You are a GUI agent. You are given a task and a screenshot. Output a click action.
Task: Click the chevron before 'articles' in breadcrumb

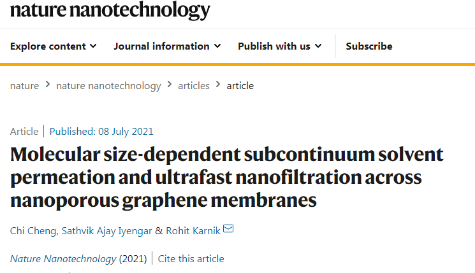(170, 85)
